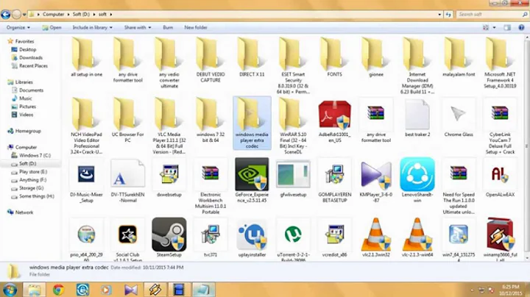Click the Open toolbar button
530x297 pixels.
pos(52,27)
